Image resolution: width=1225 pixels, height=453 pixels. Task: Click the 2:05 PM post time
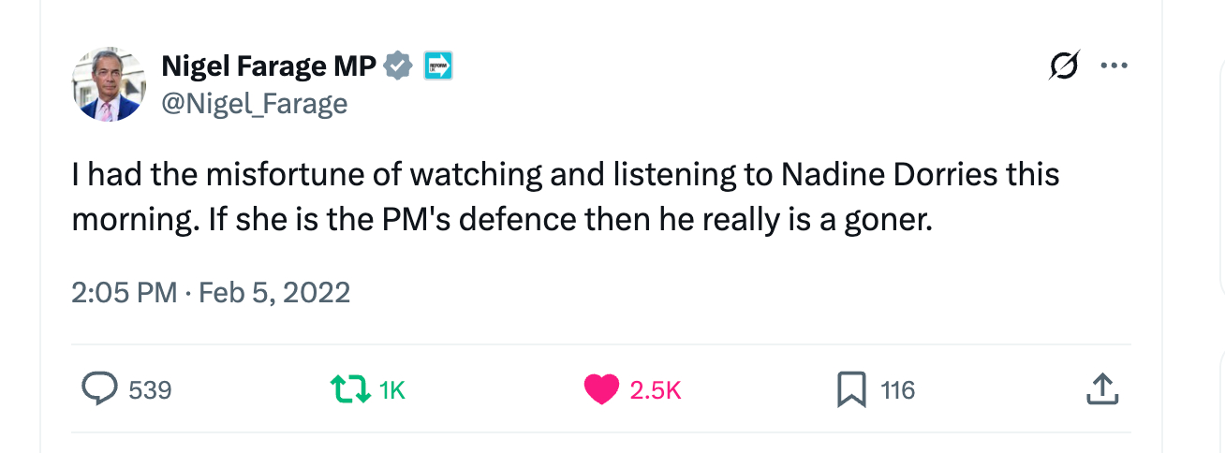[124, 293]
